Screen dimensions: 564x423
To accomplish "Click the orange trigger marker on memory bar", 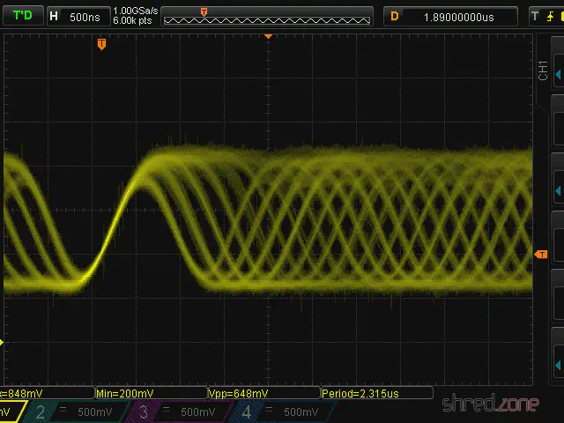I will point(204,11).
